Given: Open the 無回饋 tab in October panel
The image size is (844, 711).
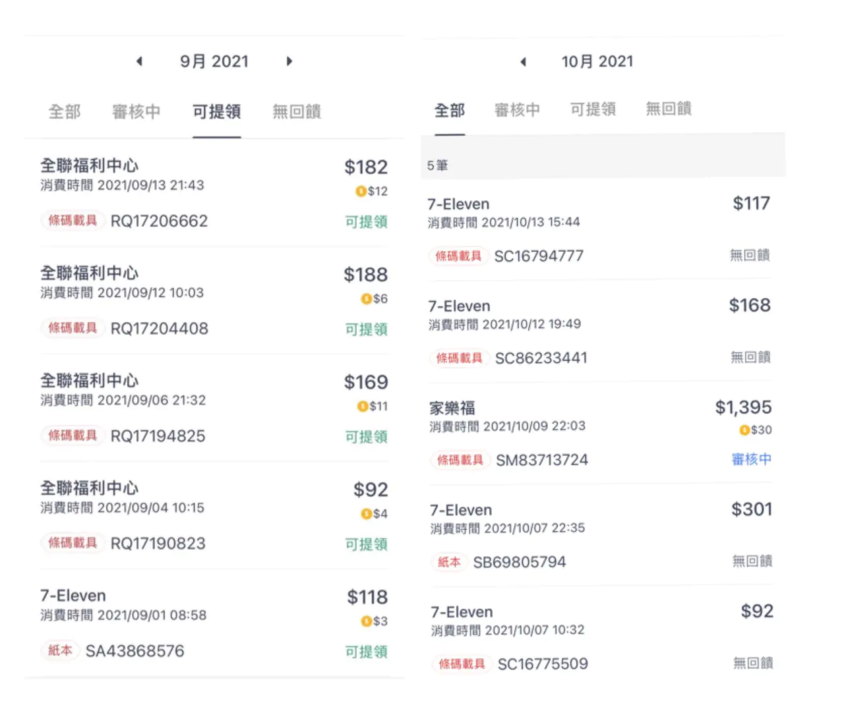Looking at the screenshot, I should [x=669, y=109].
